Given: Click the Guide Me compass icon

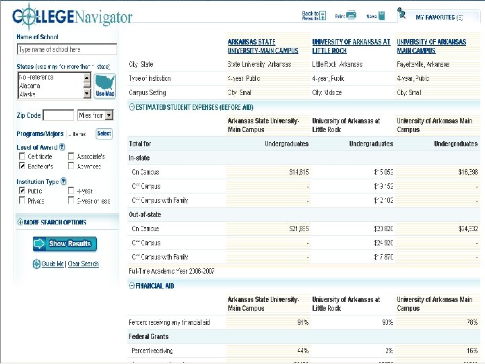Looking at the screenshot, I should 36,264.
